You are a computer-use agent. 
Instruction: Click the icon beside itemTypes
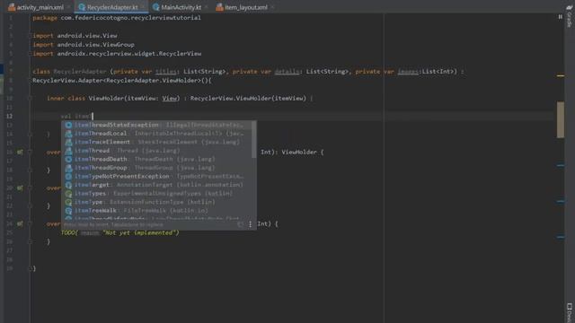[68, 194]
